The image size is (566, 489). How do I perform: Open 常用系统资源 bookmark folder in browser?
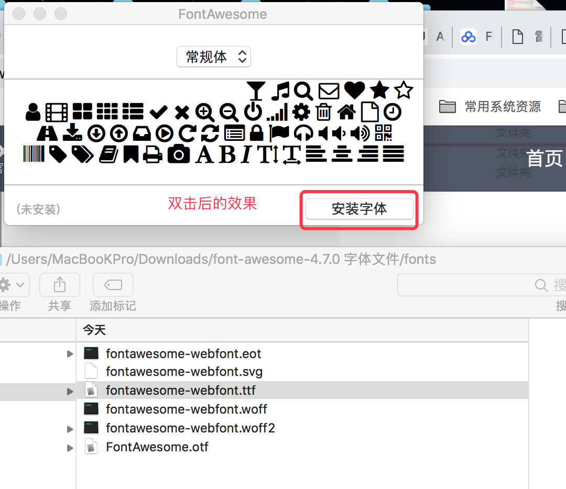pos(490,107)
